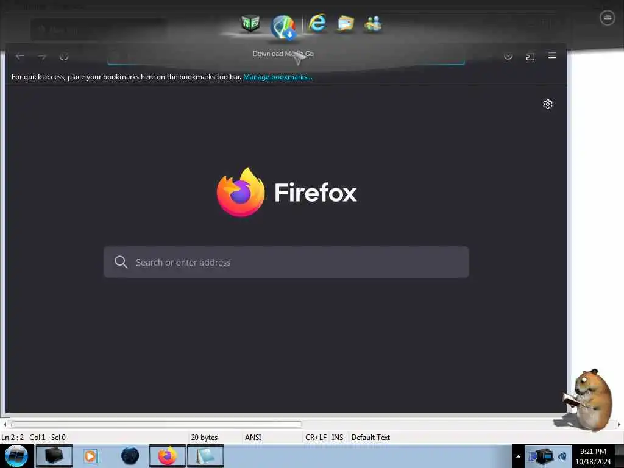Click the 20 bytes status entry
This screenshot has height=468, width=624.
[x=204, y=438]
